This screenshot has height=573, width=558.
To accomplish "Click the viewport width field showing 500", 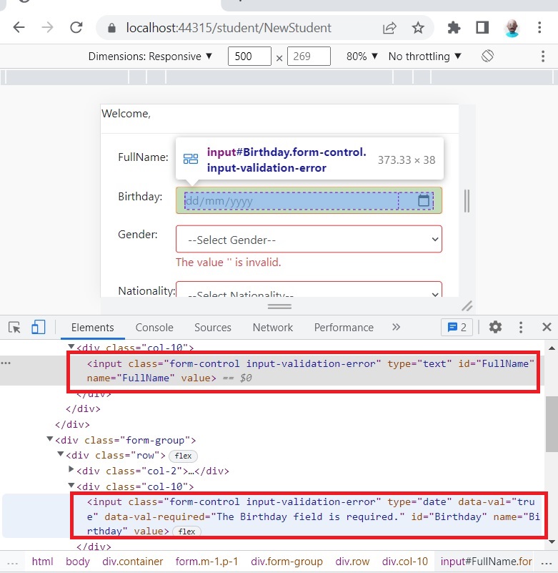I will [x=249, y=57].
